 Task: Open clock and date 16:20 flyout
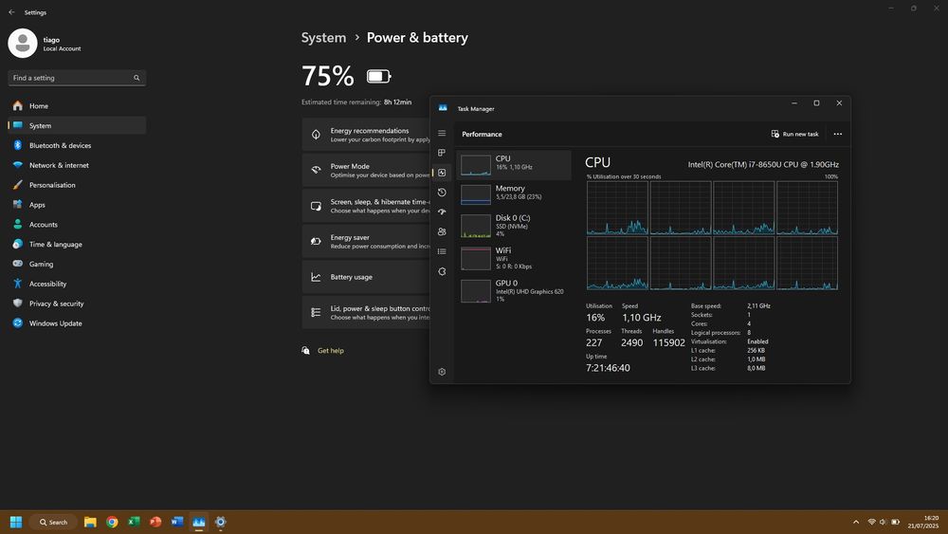922,522
